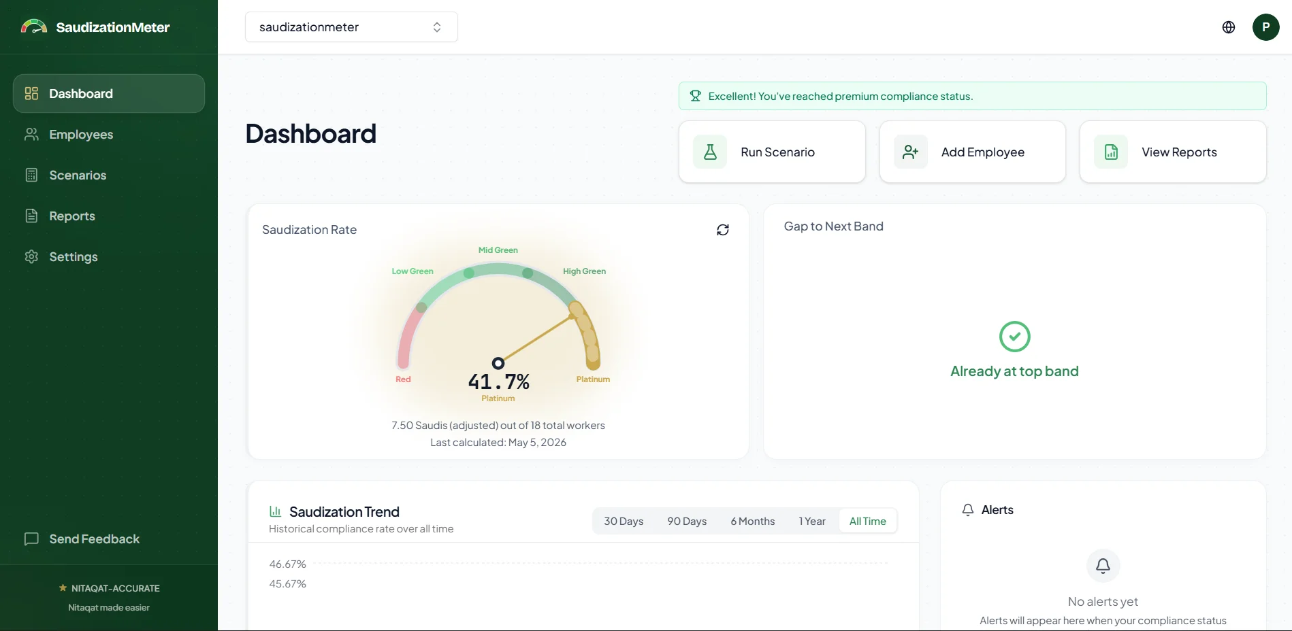Click the globe language icon

(x=1229, y=27)
